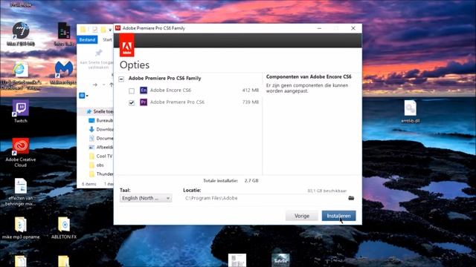This screenshot has width=476, height=267.
Task: Click the installer title bar Adobe icon
Action: (118, 28)
